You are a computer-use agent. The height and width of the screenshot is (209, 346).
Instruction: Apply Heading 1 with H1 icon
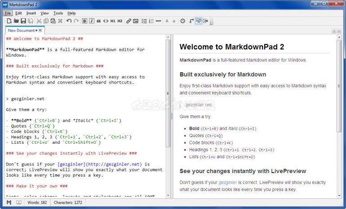pos(113,21)
